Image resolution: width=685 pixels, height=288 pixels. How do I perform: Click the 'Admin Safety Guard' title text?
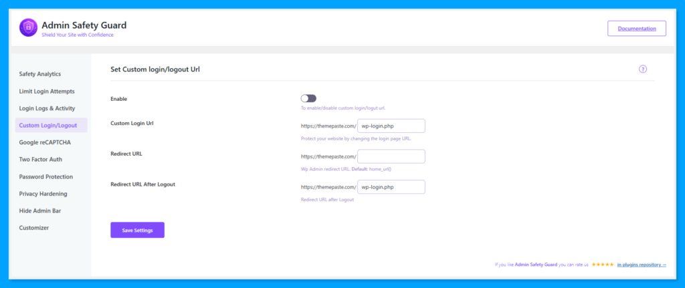tap(84, 25)
